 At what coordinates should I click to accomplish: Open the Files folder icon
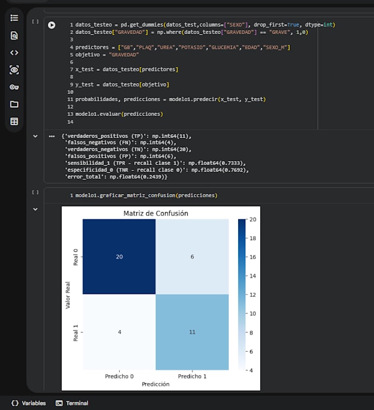14,104
